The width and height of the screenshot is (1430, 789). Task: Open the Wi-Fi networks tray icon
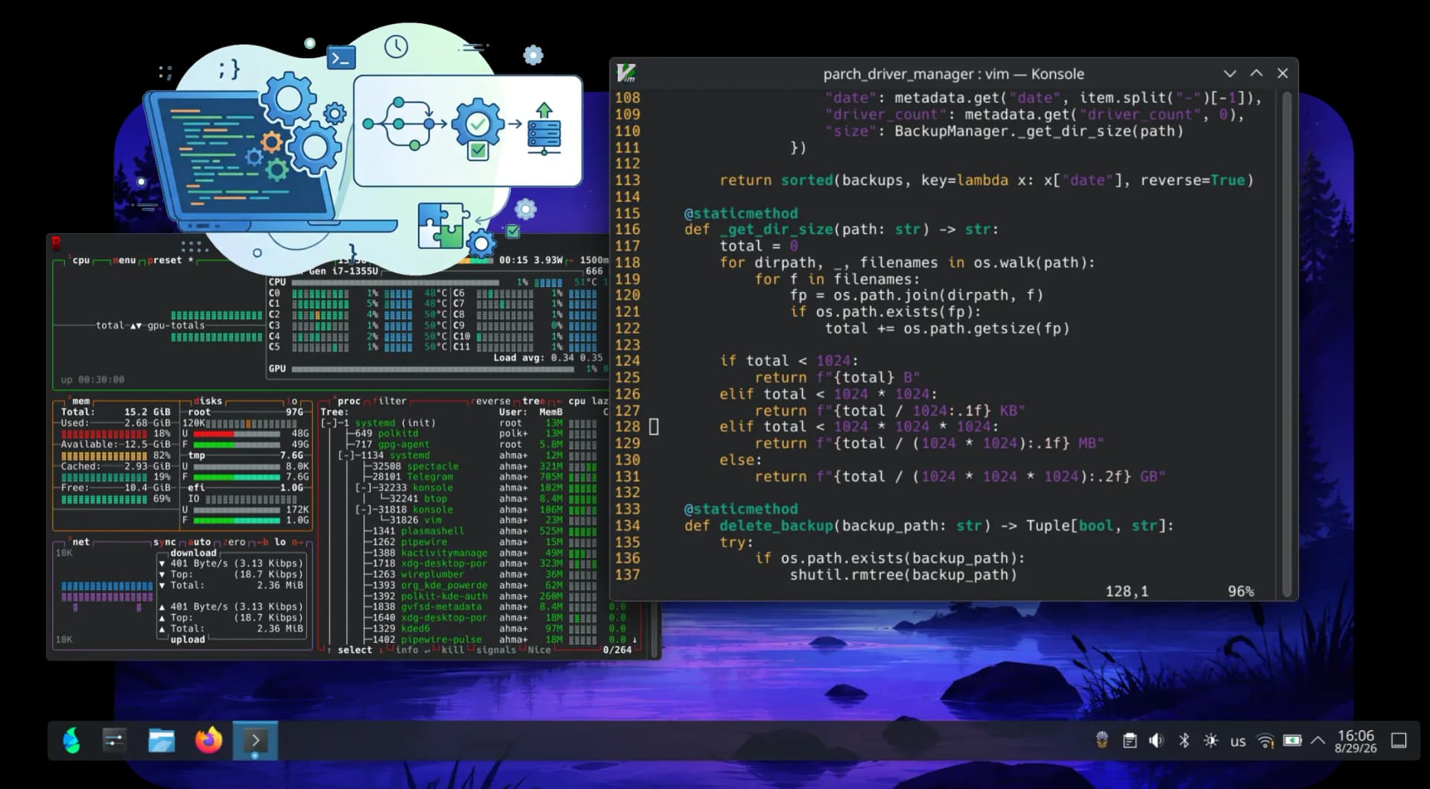[x=1265, y=741]
